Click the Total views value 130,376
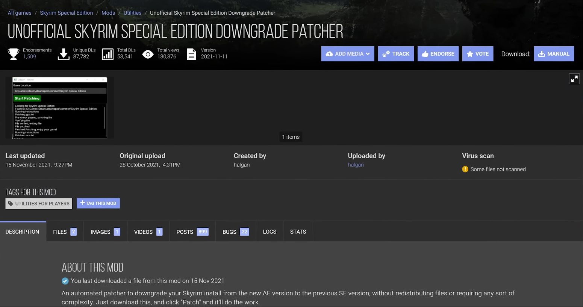The width and height of the screenshot is (583, 307). (x=167, y=57)
